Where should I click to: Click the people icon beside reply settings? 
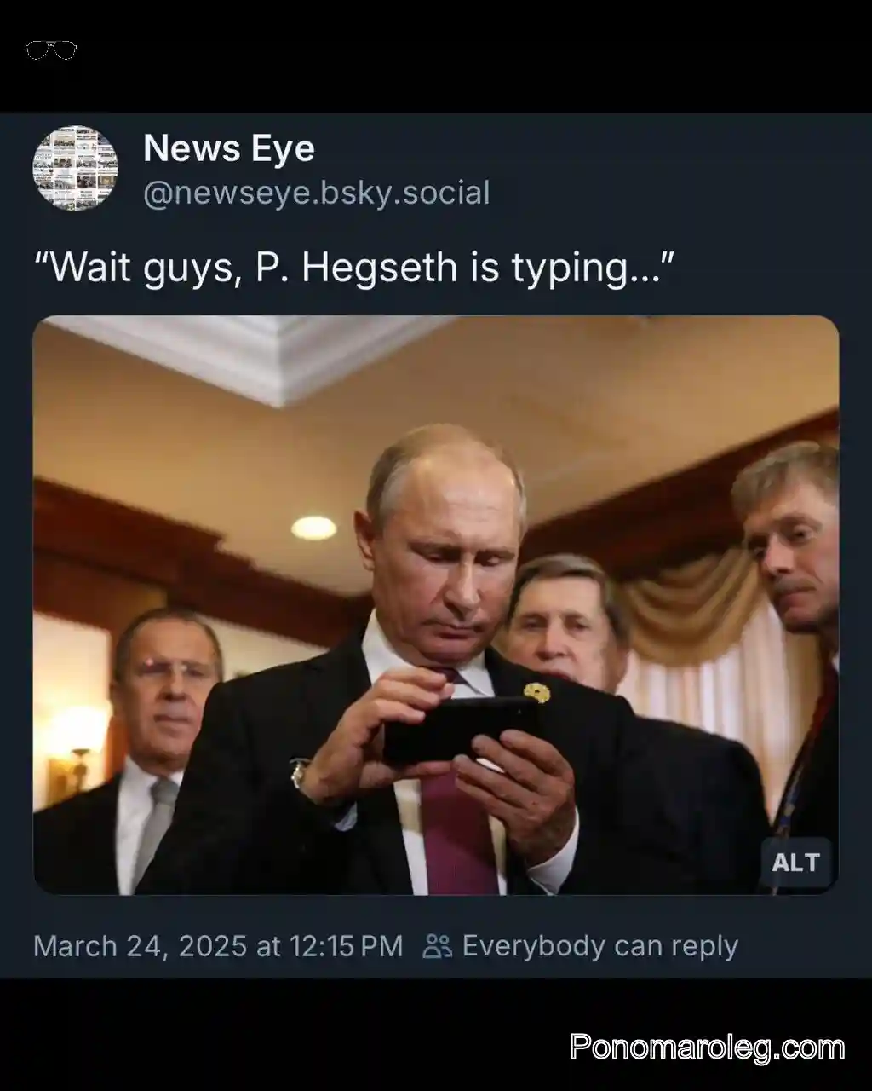click(x=438, y=946)
